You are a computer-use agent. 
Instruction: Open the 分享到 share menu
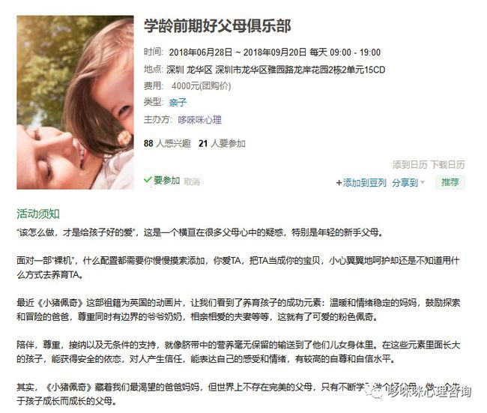pos(405,182)
